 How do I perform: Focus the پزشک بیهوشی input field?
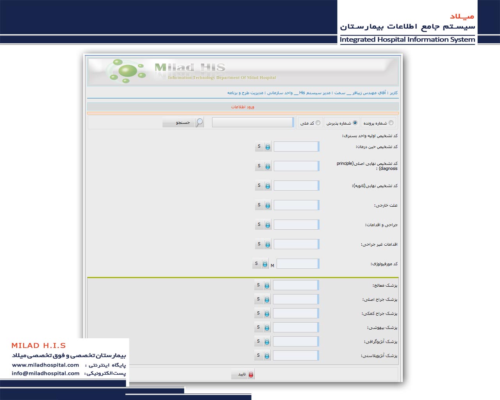point(296,327)
